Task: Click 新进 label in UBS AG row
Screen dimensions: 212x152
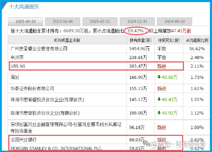Action: coord(162,66)
